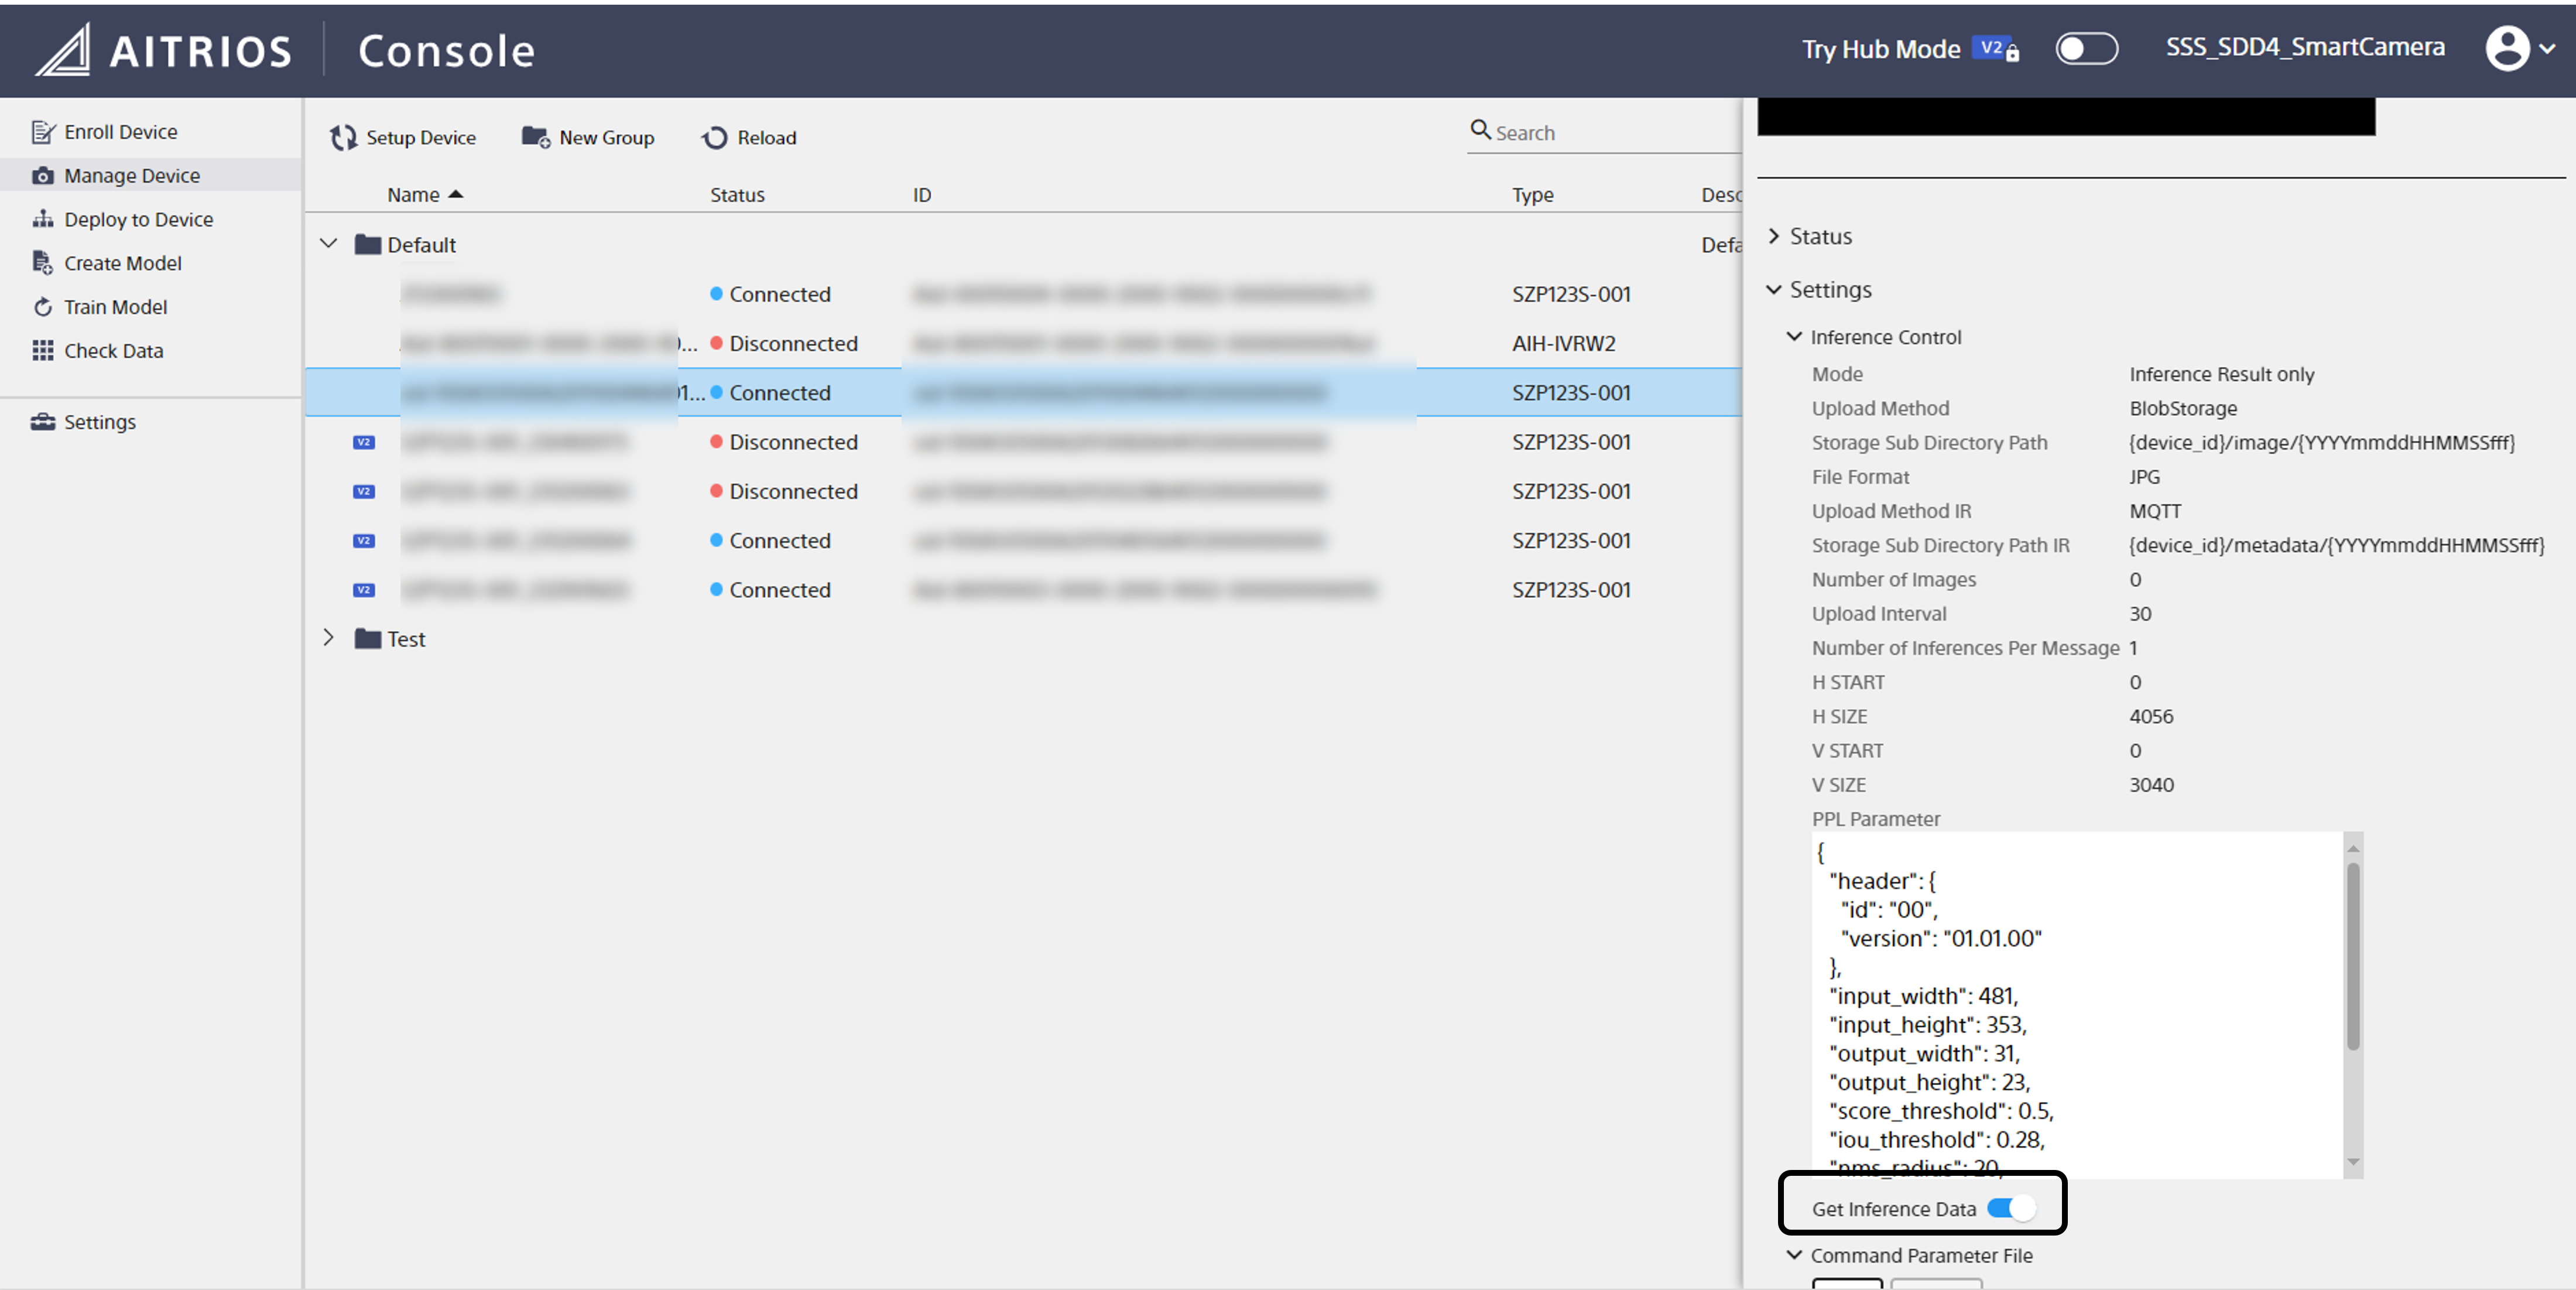Open Settings from the sidebar
This screenshot has height=1290, width=2576.
99,422
